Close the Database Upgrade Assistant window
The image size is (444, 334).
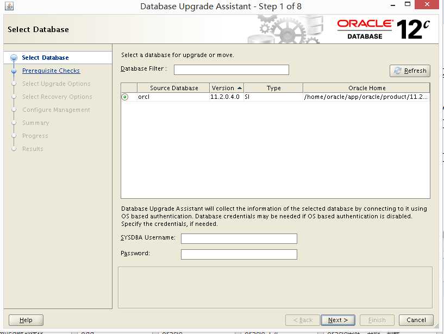[427, 4]
